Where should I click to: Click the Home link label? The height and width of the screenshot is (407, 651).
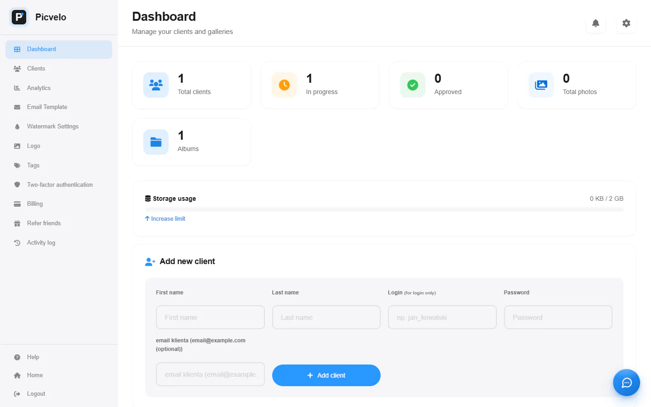point(35,375)
